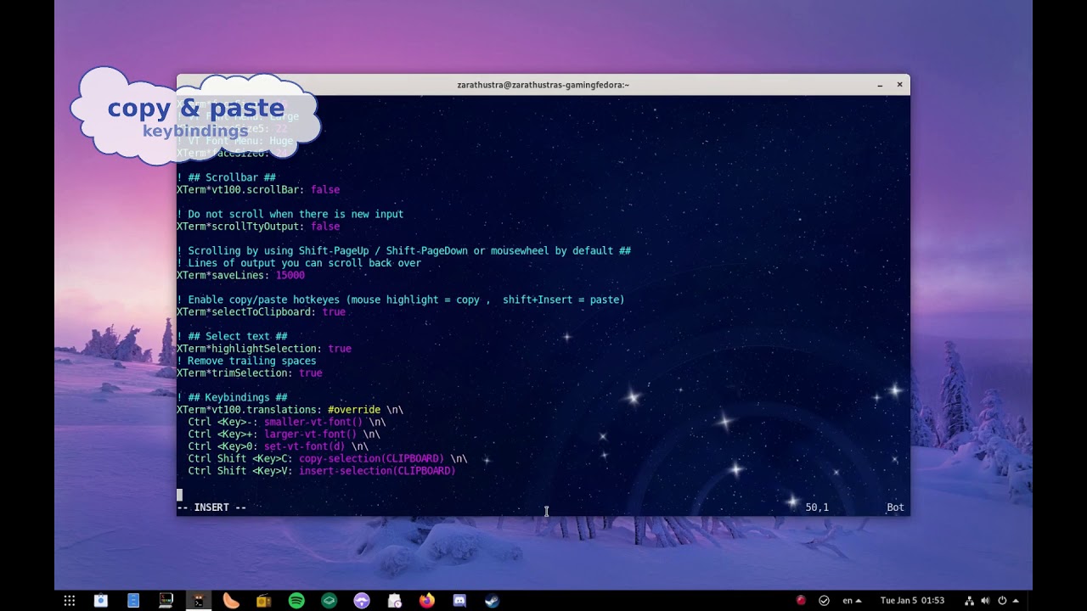Launch the radio app from the taskbar

coord(264,601)
